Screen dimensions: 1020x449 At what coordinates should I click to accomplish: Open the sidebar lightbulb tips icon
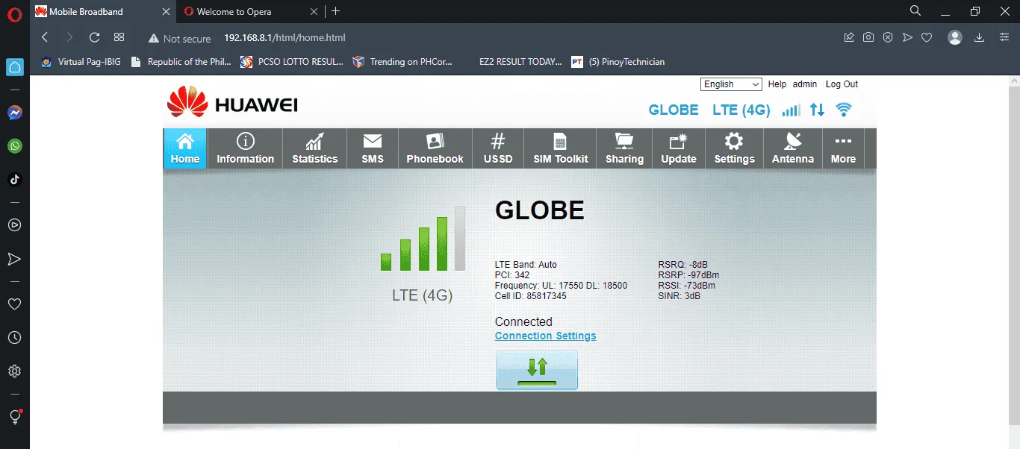click(15, 416)
